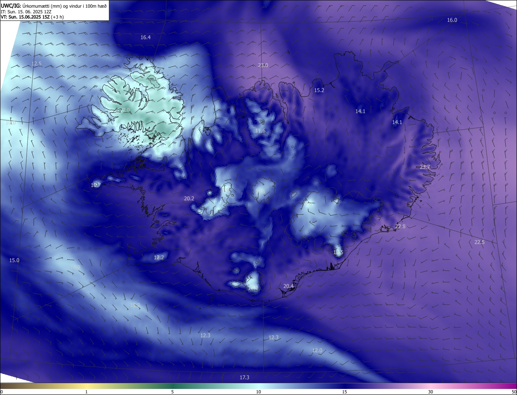Click the 7.0 value label over the Westfjords
This screenshot has height=395, width=517.
point(126,110)
